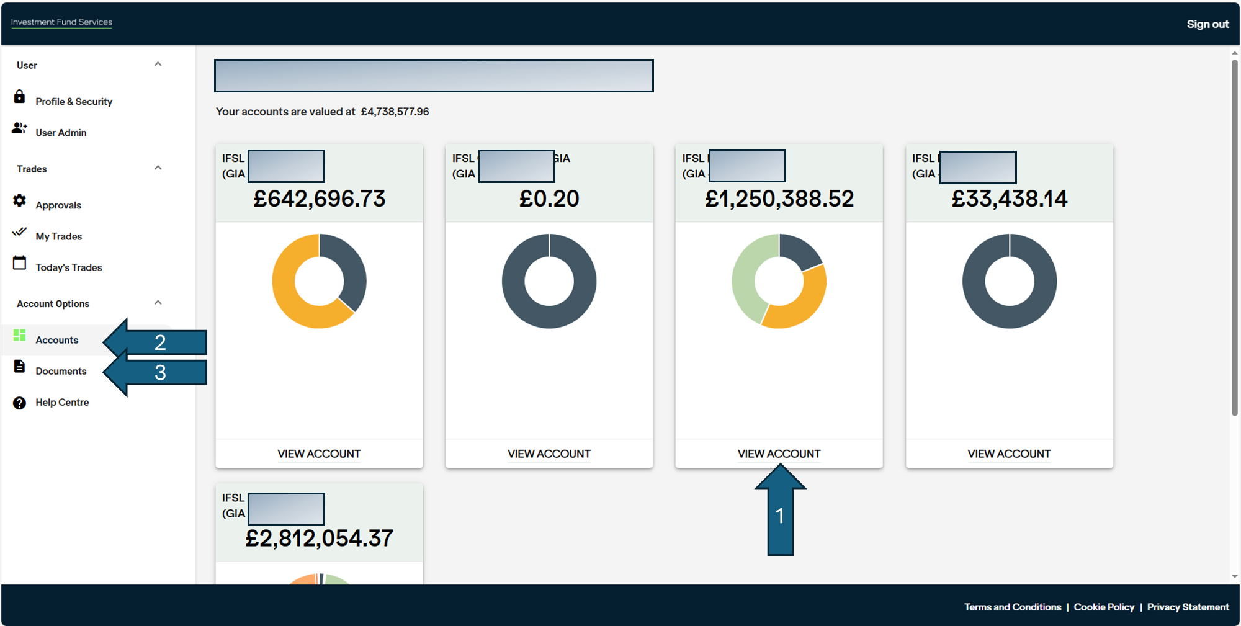Open the Privacy Statement link
This screenshot has height=626, width=1241.
tap(1188, 607)
